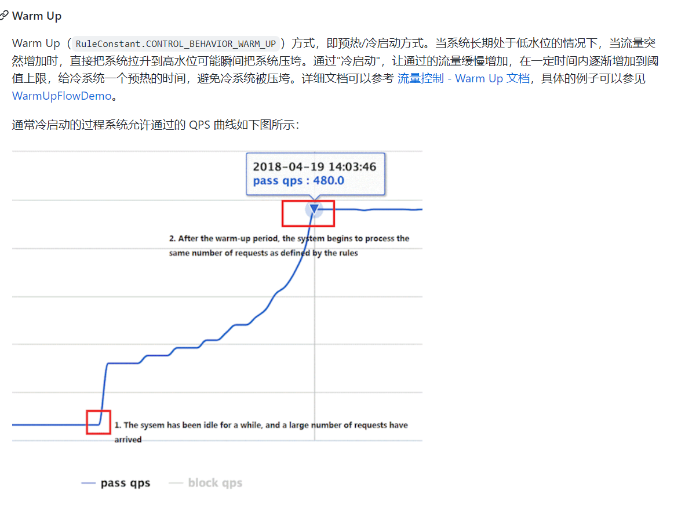This screenshot has width=685, height=509.
Task: Click the annotation about system idle for a while
Action: click(x=261, y=432)
